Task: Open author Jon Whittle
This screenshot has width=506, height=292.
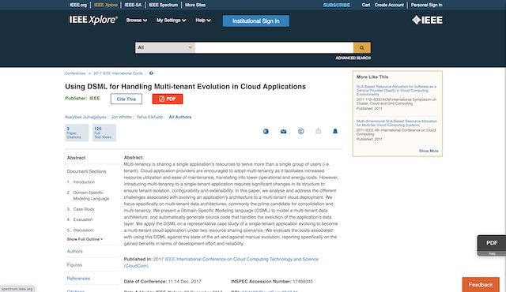Action: 121,117
